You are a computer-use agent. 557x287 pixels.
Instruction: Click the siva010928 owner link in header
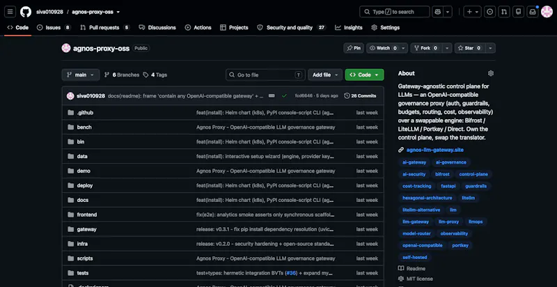49,12
